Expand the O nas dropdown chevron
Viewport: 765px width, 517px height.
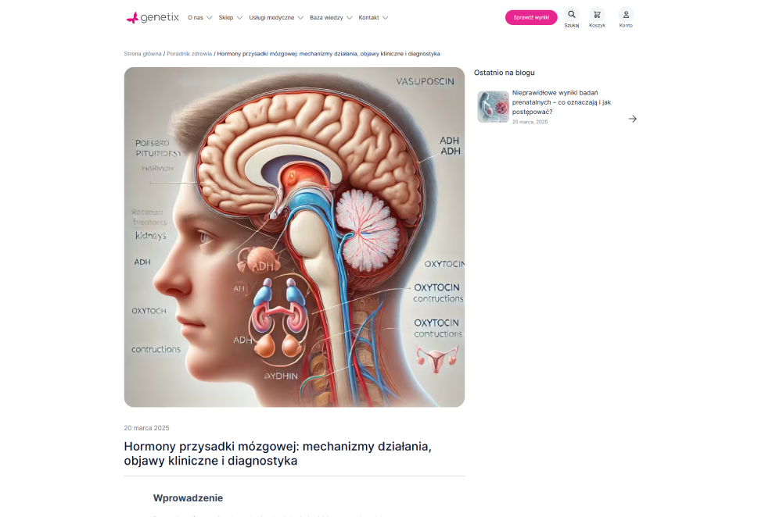(210, 18)
